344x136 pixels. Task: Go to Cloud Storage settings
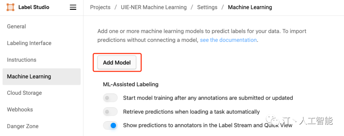coord(24,93)
